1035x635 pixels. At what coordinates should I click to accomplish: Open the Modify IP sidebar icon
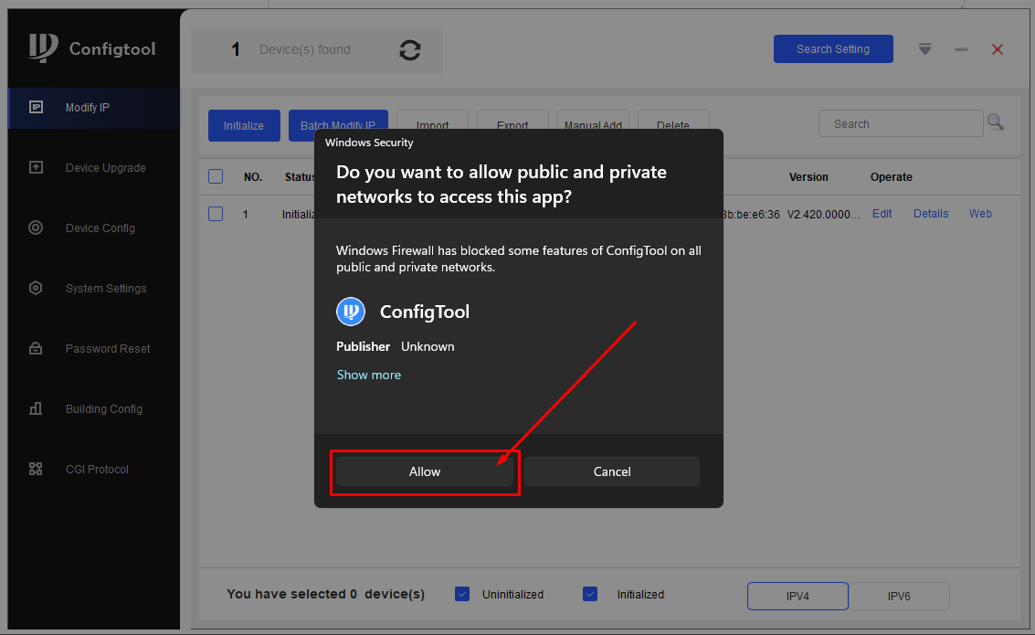click(x=37, y=107)
